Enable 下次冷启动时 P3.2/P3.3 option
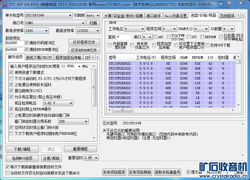Image resolution: width=250 pixels, height=180 pixels. (x=11, y=79)
